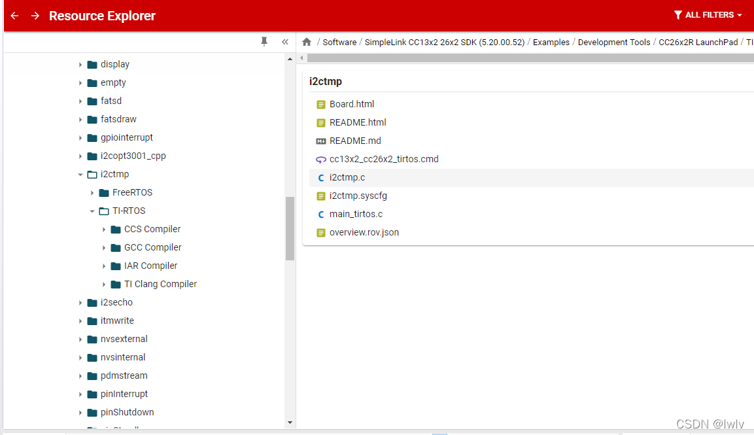Viewport: 754px width, 435px height.
Task: Open Examples breadcrumb link
Action: (x=551, y=43)
